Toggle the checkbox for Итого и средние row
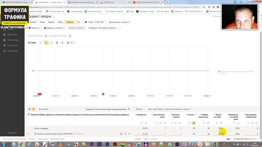 pos(32,128)
